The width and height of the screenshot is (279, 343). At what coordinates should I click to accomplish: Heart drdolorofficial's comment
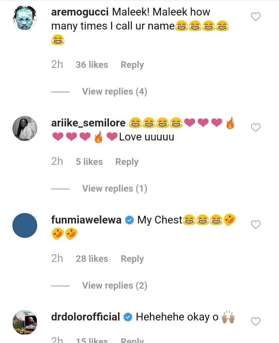256,321
